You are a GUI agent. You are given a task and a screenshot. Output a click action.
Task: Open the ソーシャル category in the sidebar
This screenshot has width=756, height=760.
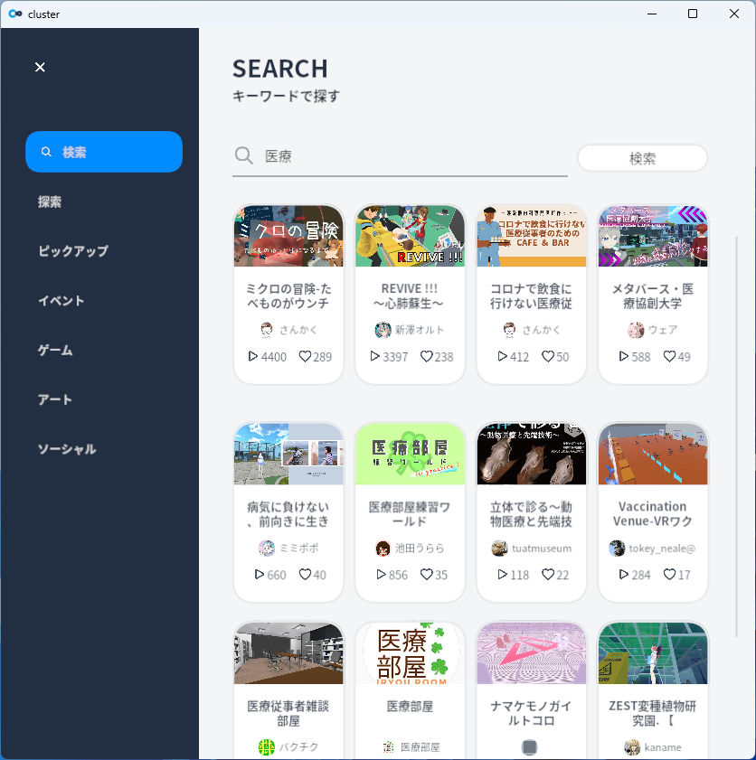67,449
